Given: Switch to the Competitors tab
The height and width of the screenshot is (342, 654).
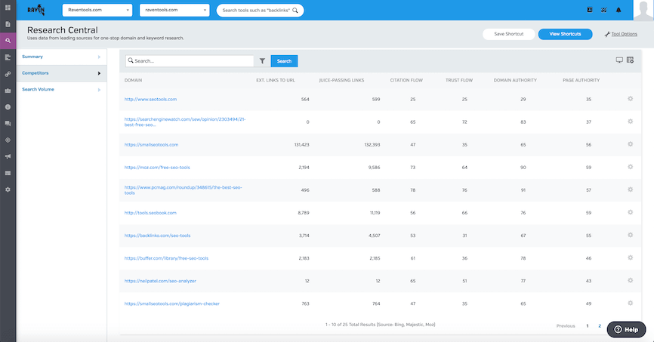Looking at the screenshot, I should click(x=61, y=73).
